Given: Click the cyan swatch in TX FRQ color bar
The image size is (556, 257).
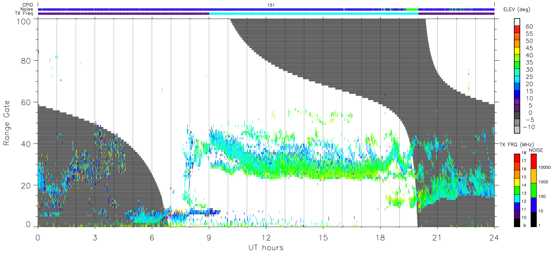Looking at the screenshot, I should (517, 199).
